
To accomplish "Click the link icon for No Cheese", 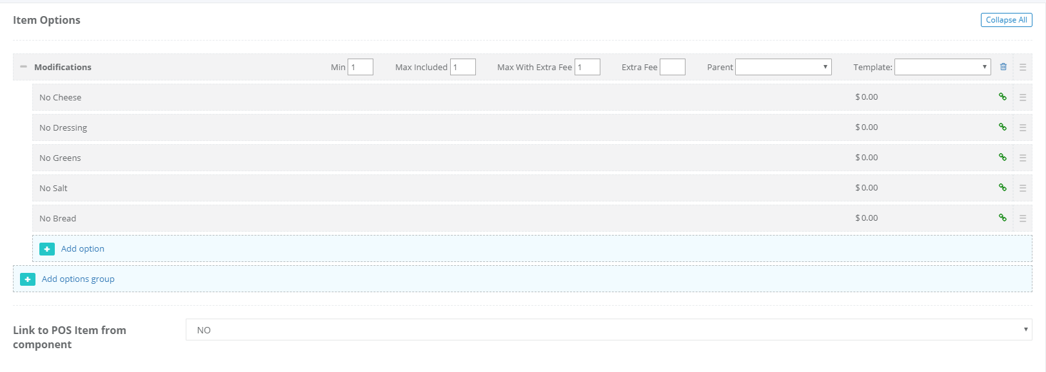I will pyautogui.click(x=1003, y=97).
